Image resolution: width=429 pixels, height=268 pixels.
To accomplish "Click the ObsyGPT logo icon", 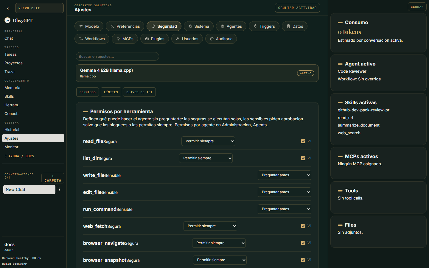I will [7, 20].
